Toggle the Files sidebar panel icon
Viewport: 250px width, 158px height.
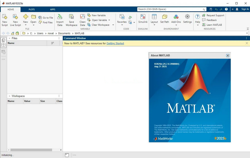point(3,40)
